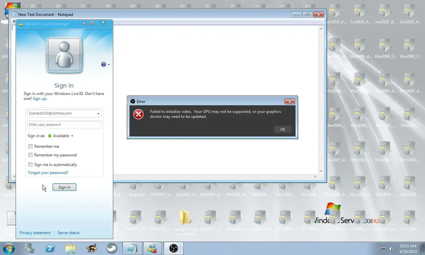This screenshot has width=425, height=255.
Task: Dismiss the Error dialog with OK
Action: tap(283, 129)
